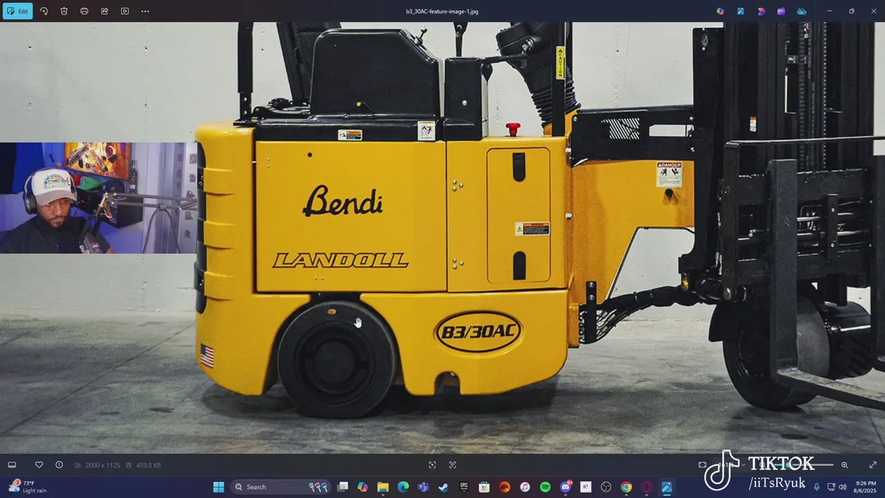Click the scan text icon in bottom bar
The width and height of the screenshot is (885, 498).
point(453,465)
